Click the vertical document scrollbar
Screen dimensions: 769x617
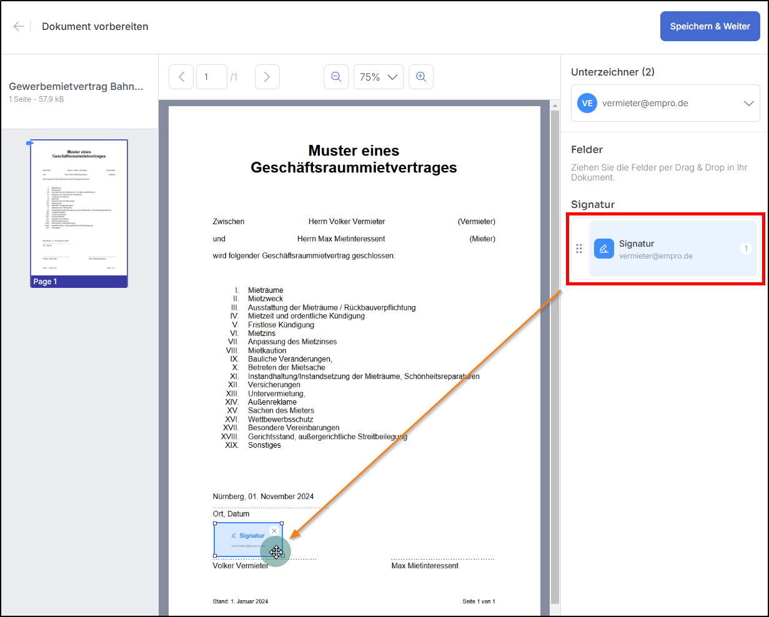(x=554, y=350)
